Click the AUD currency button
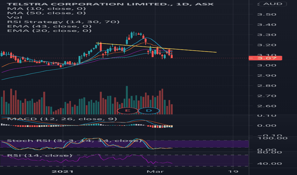This screenshot has width=297, height=175. pyautogui.click(x=272, y=4)
